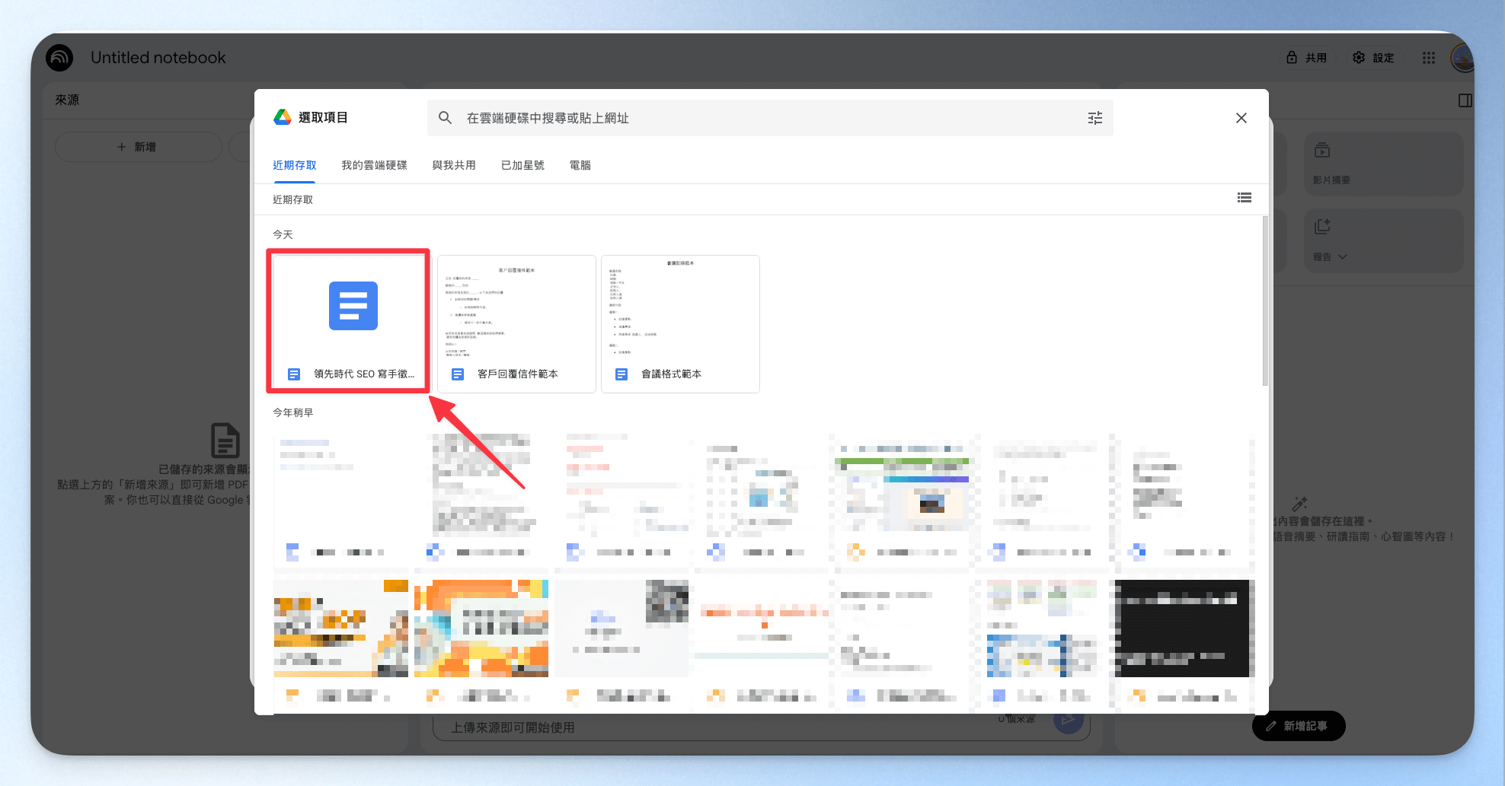
Task: Open the 設定 gear settings
Action: pyautogui.click(x=1373, y=58)
